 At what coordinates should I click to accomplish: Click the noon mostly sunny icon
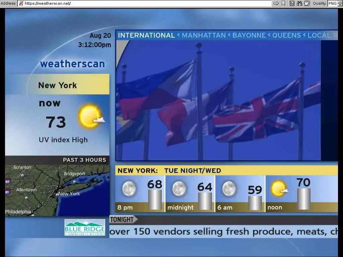(x=279, y=188)
